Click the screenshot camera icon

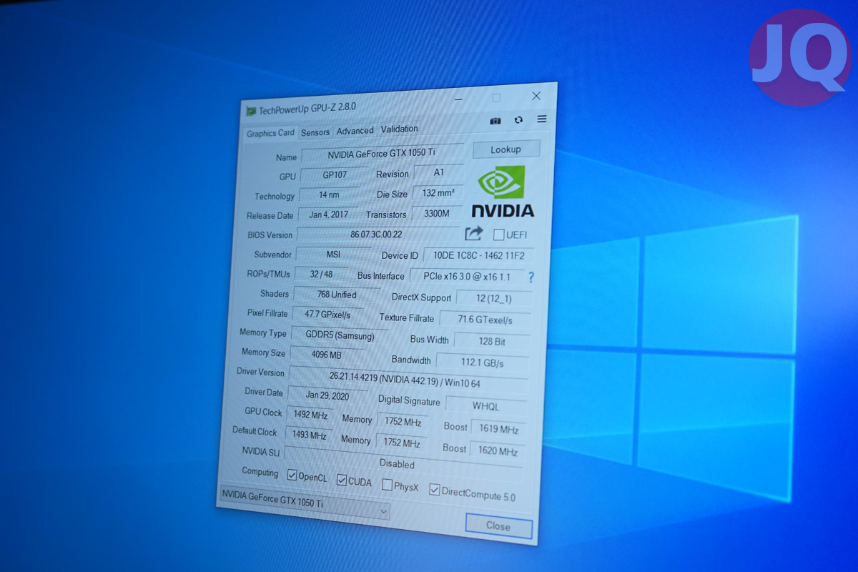pos(495,121)
